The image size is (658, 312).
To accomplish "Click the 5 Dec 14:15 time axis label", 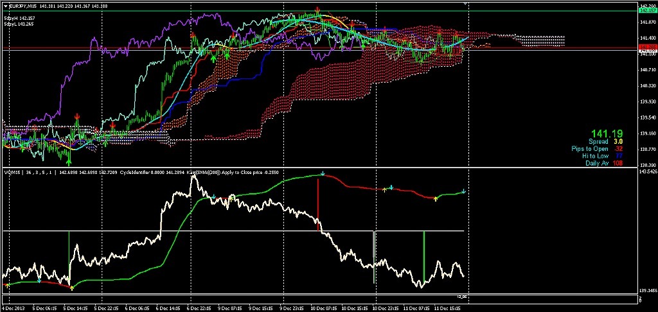I will tap(76, 308).
